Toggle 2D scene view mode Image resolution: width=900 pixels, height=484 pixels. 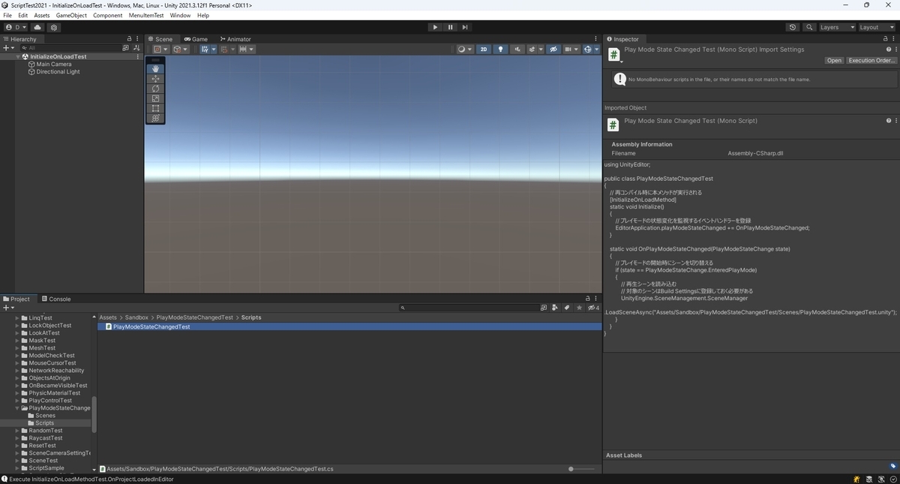click(x=484, y=50)
